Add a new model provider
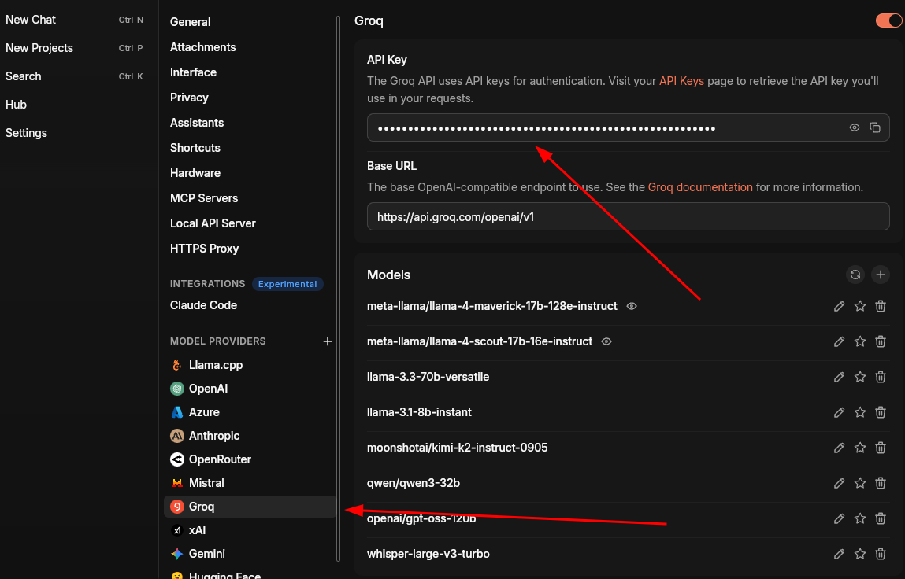Image resolution: width=905 pixels, height=579 pixels. (327, 341)
